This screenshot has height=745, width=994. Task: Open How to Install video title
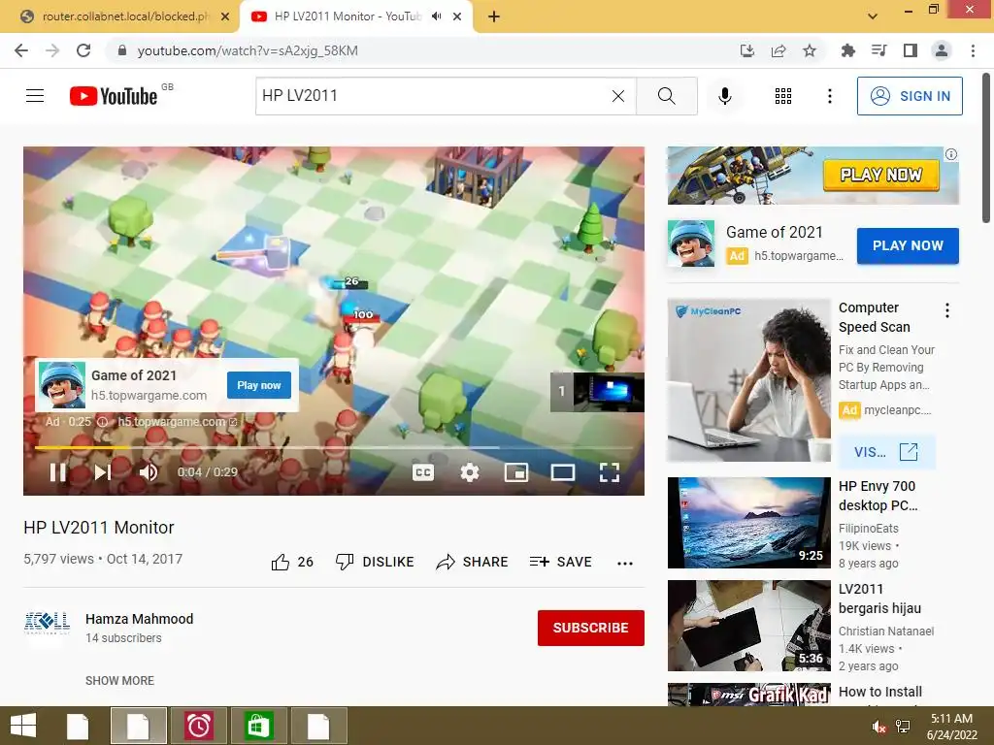[x=880, y=692]
